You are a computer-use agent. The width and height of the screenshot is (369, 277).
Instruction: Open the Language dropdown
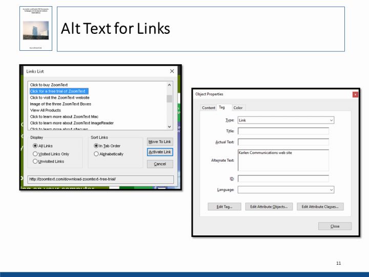(285, 190)
